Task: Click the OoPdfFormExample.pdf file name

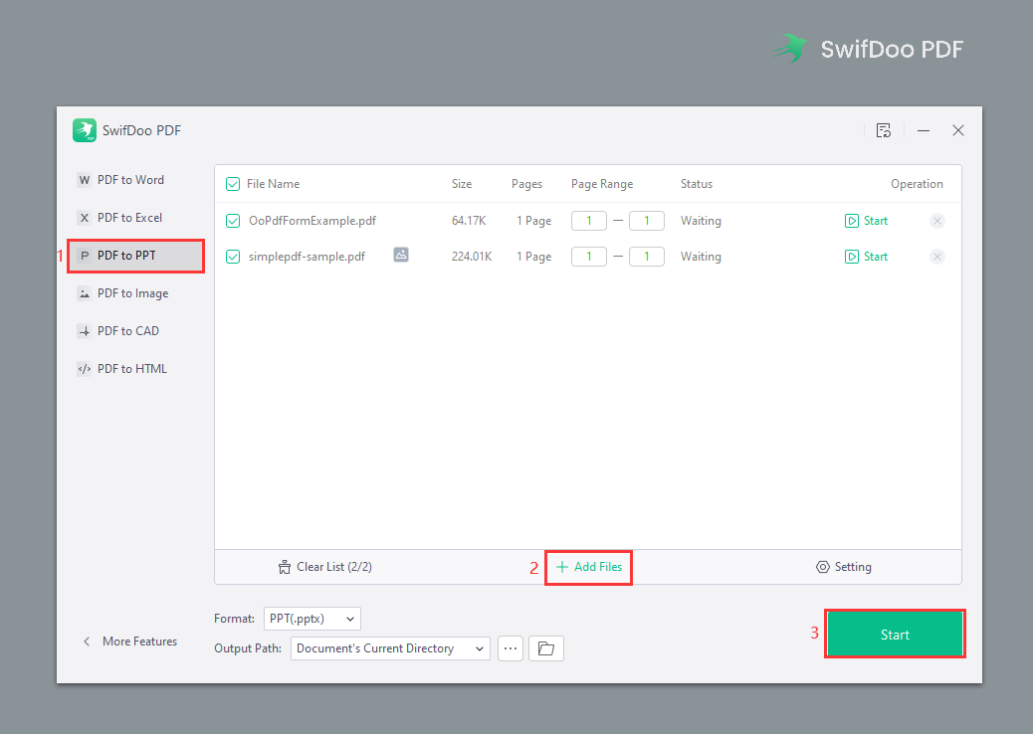Action: pos(312,221)
